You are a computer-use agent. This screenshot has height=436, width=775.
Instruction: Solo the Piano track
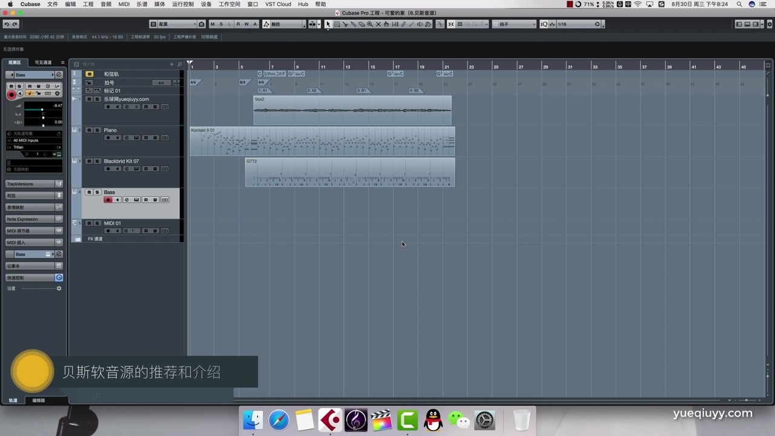coord(97,130)
